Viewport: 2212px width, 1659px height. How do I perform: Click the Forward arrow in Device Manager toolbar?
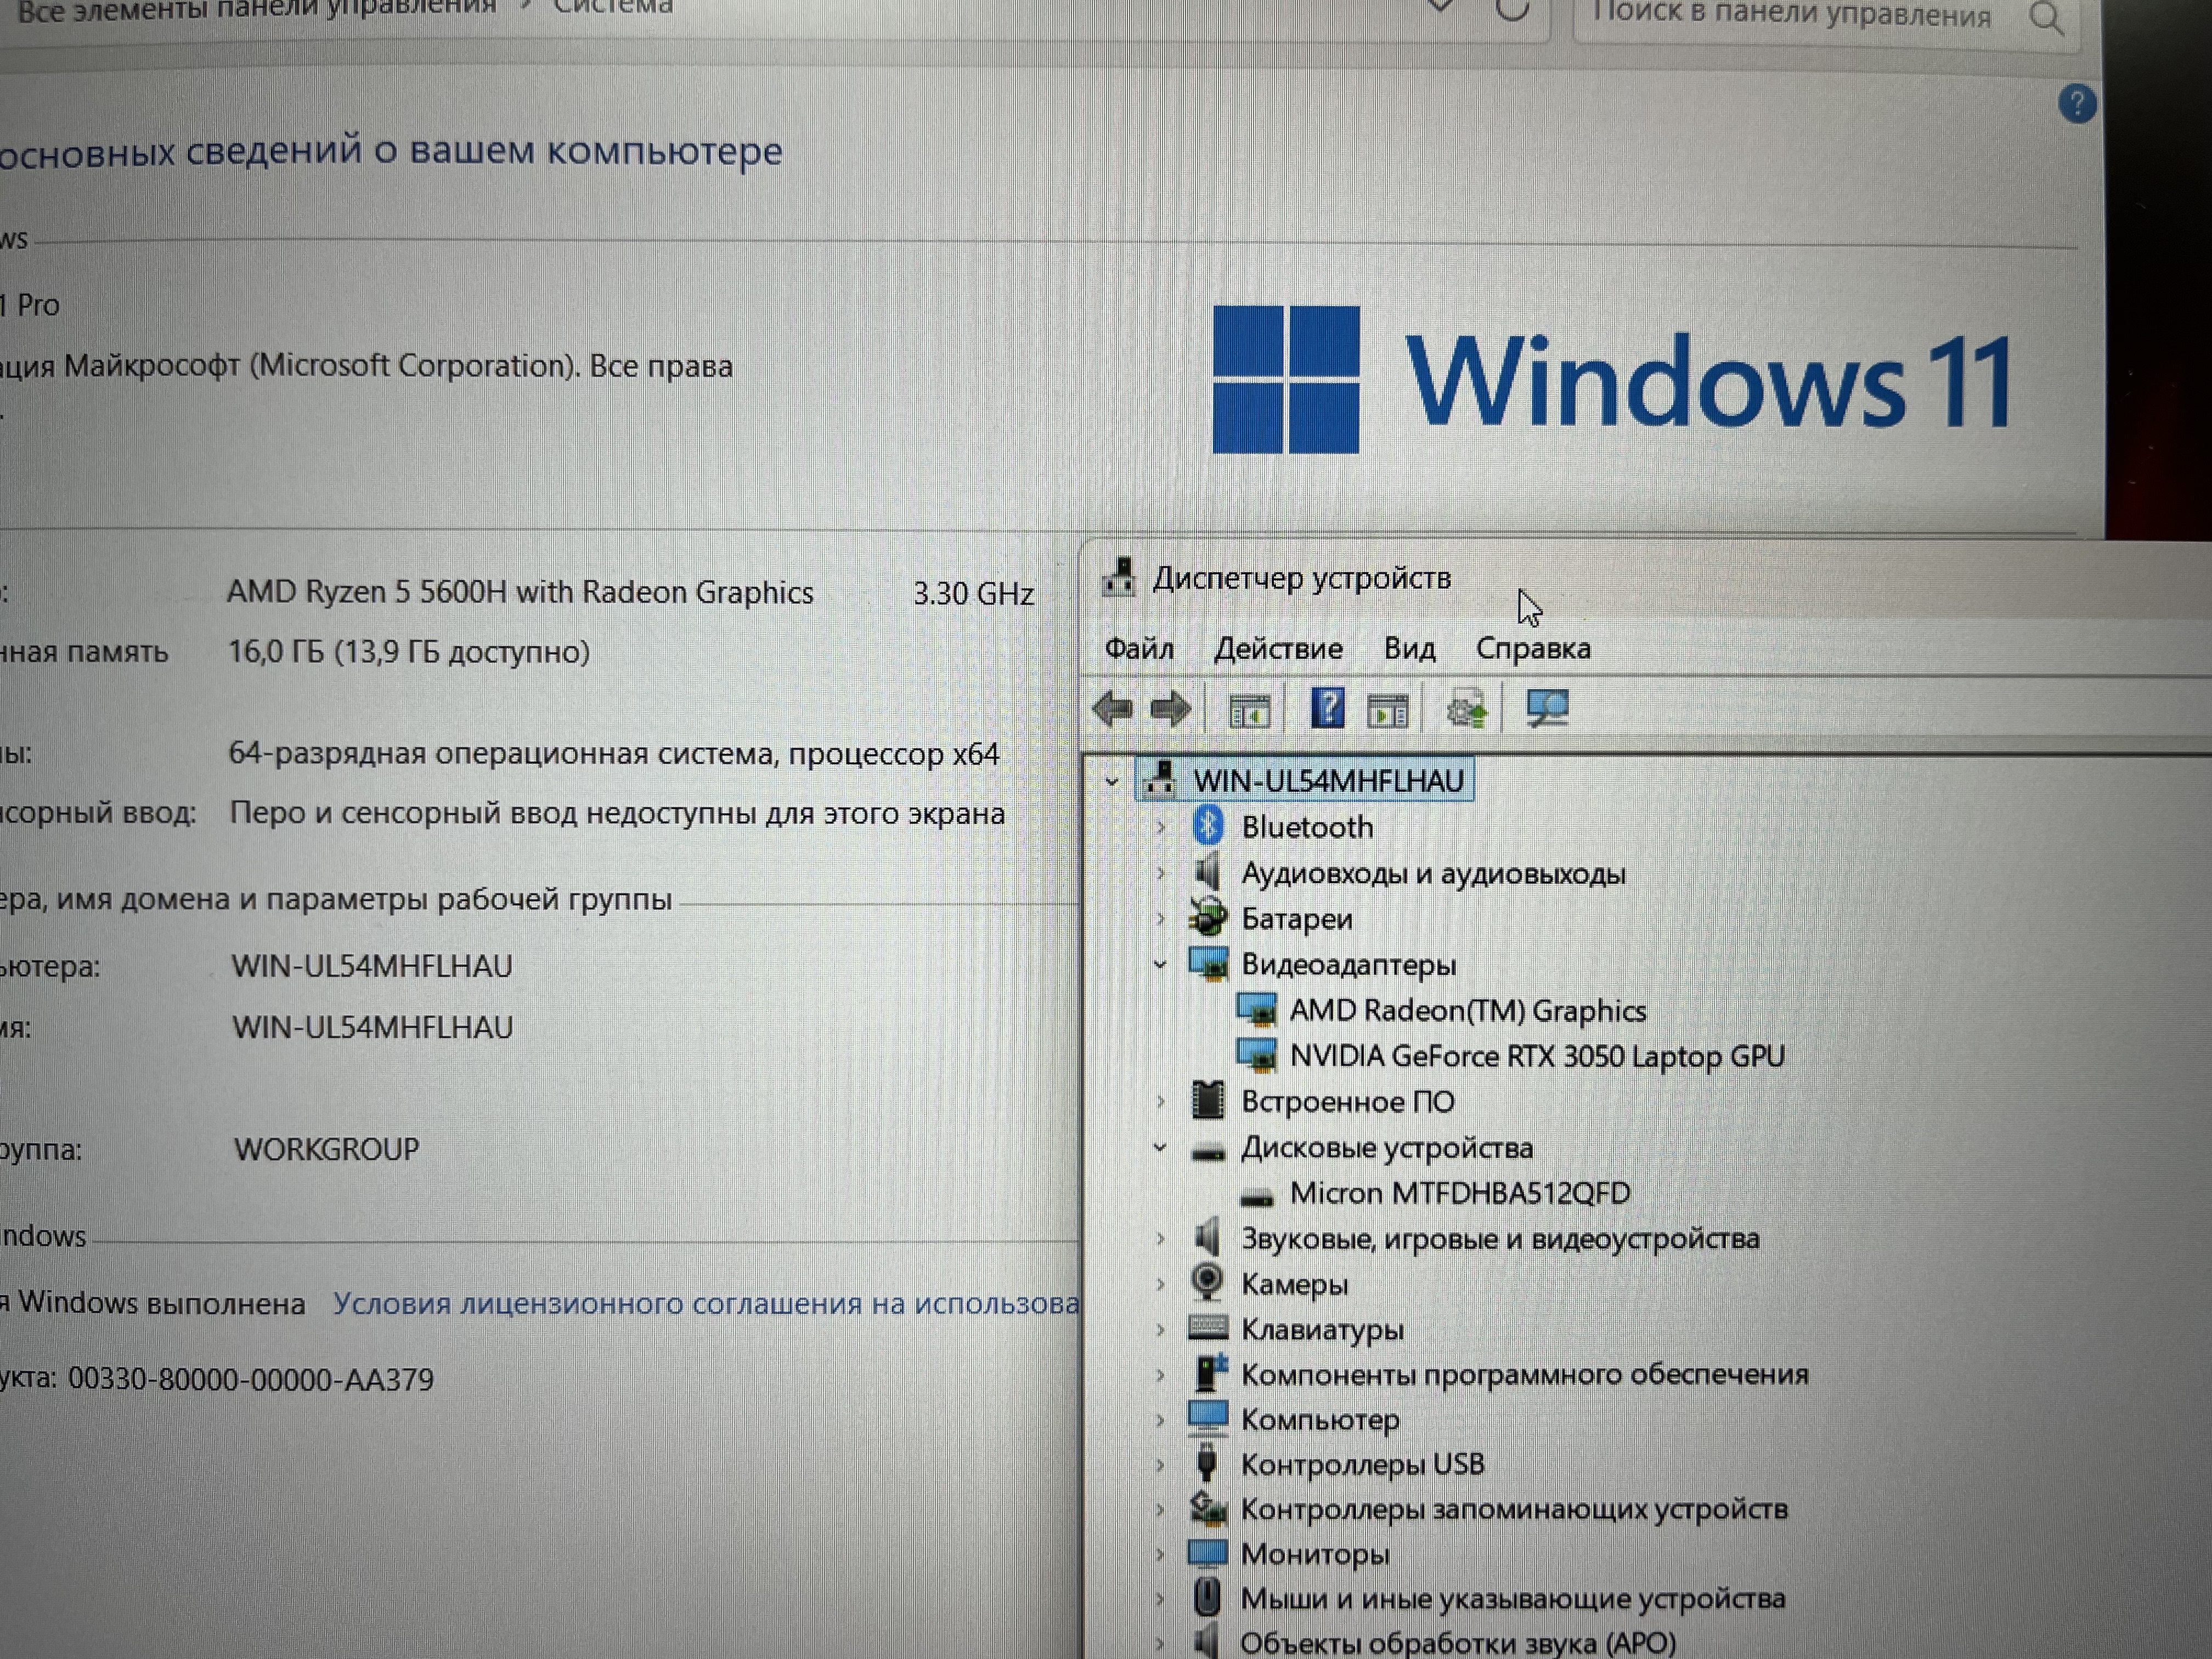tap(1170, 710)
